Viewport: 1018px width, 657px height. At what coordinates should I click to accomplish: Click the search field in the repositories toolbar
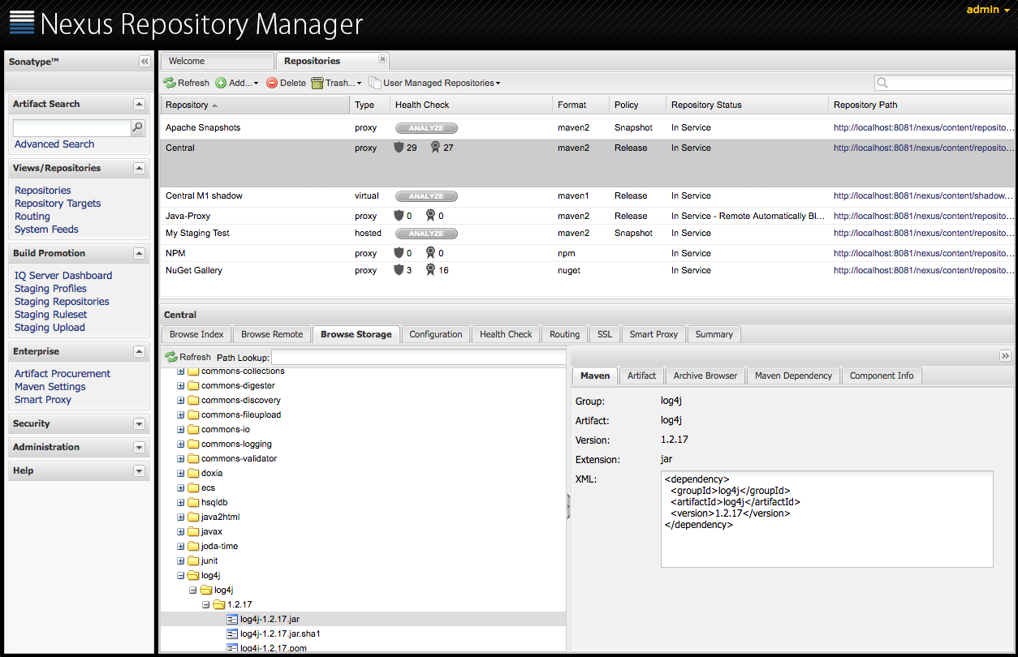click(943, 83)
